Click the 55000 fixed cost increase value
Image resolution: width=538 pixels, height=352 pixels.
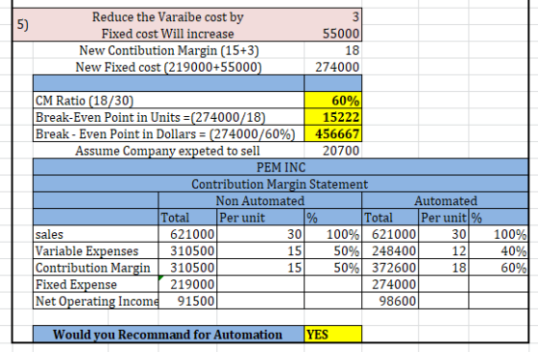(332, 34)
